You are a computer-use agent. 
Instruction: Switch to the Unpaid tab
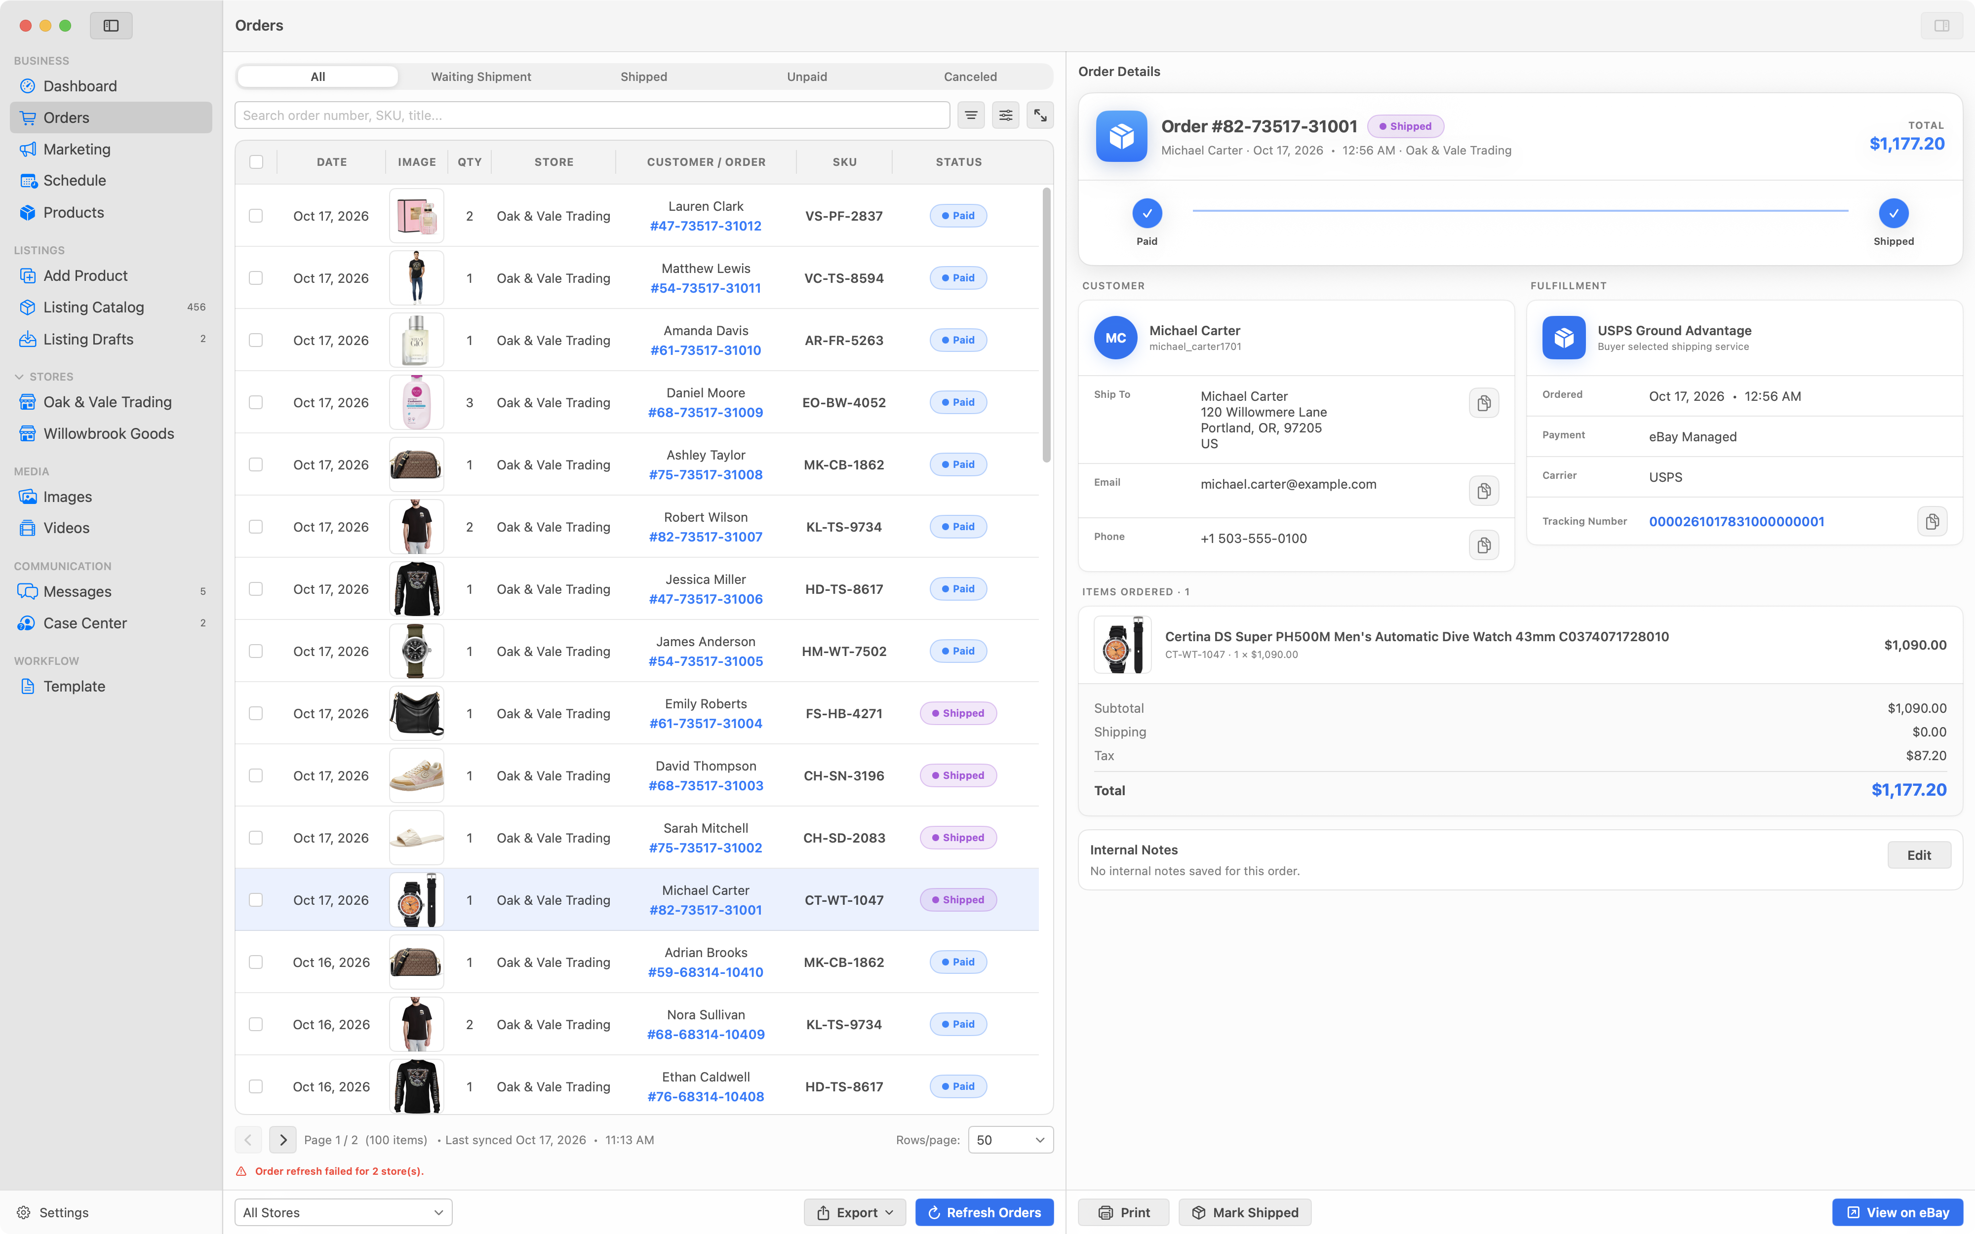(x=807, y=77)
